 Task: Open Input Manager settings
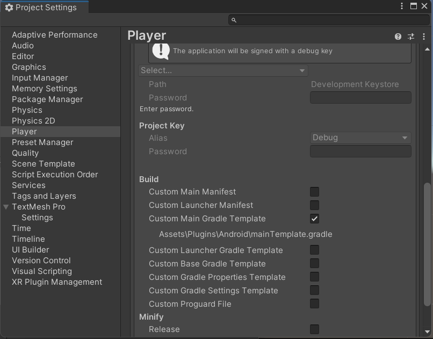[40, 78]
